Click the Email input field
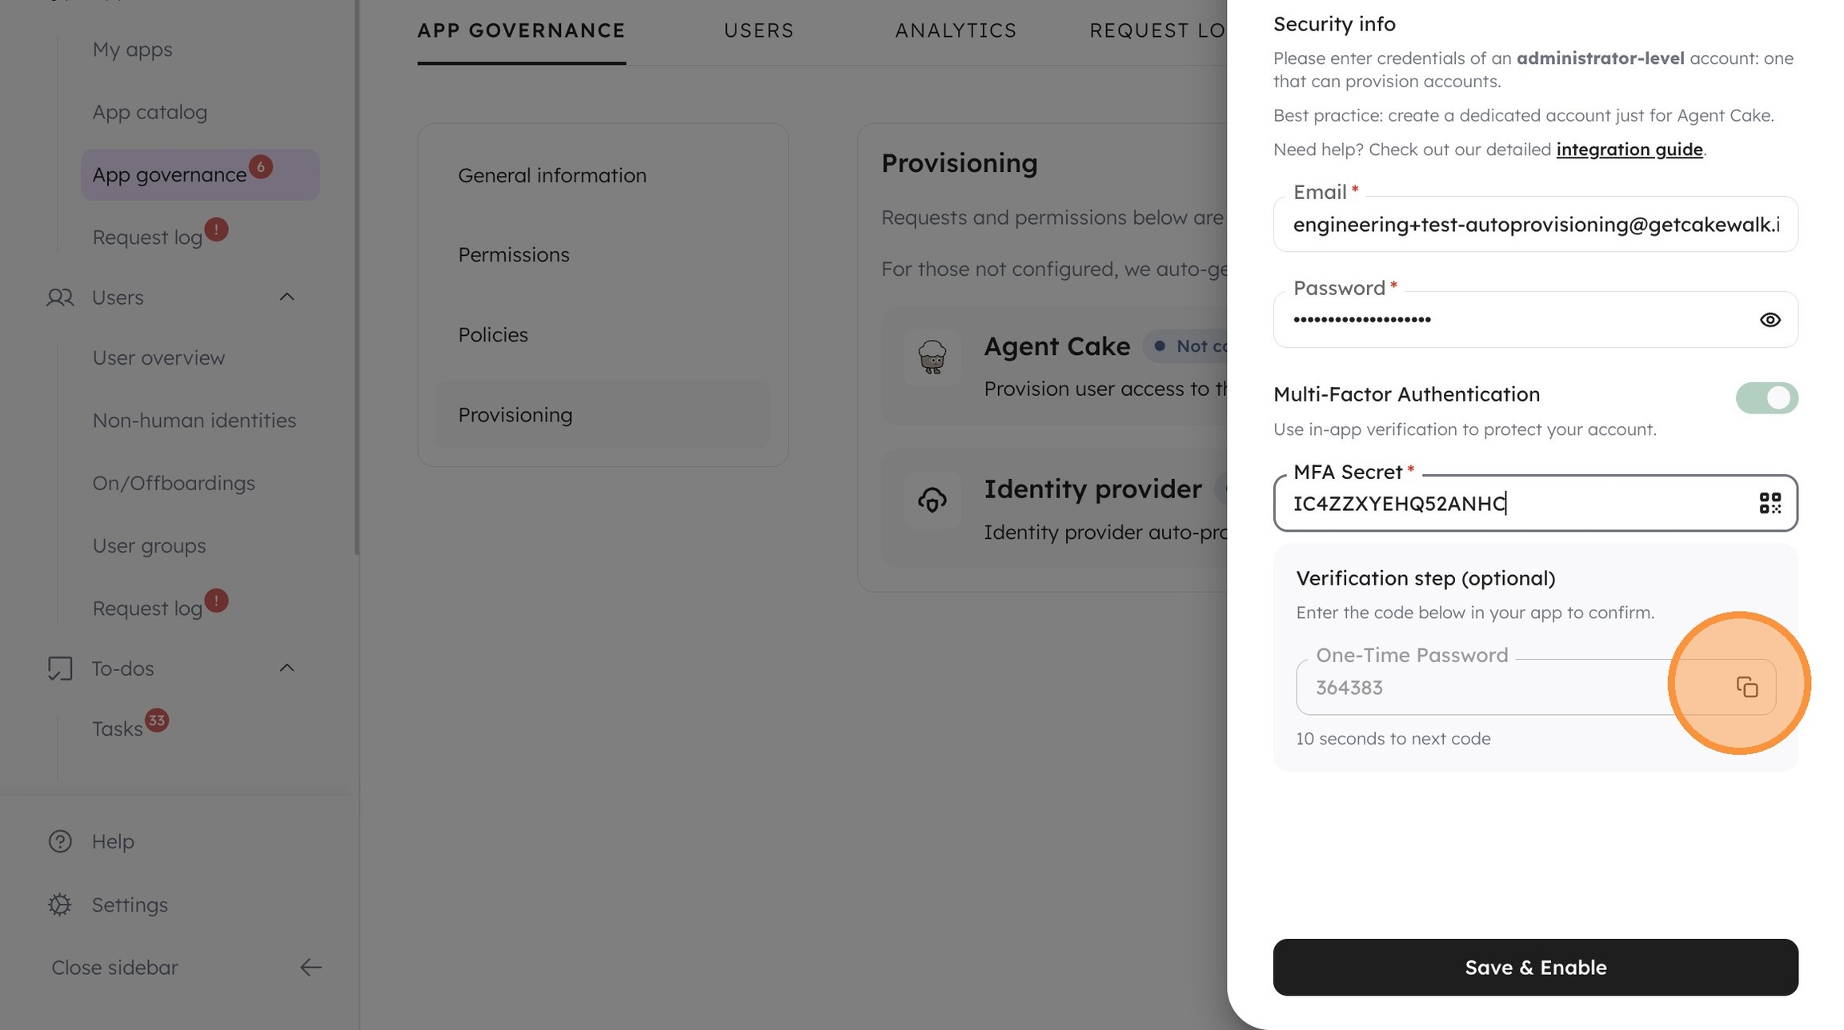1844x1030 pixels. point(1535,225)
